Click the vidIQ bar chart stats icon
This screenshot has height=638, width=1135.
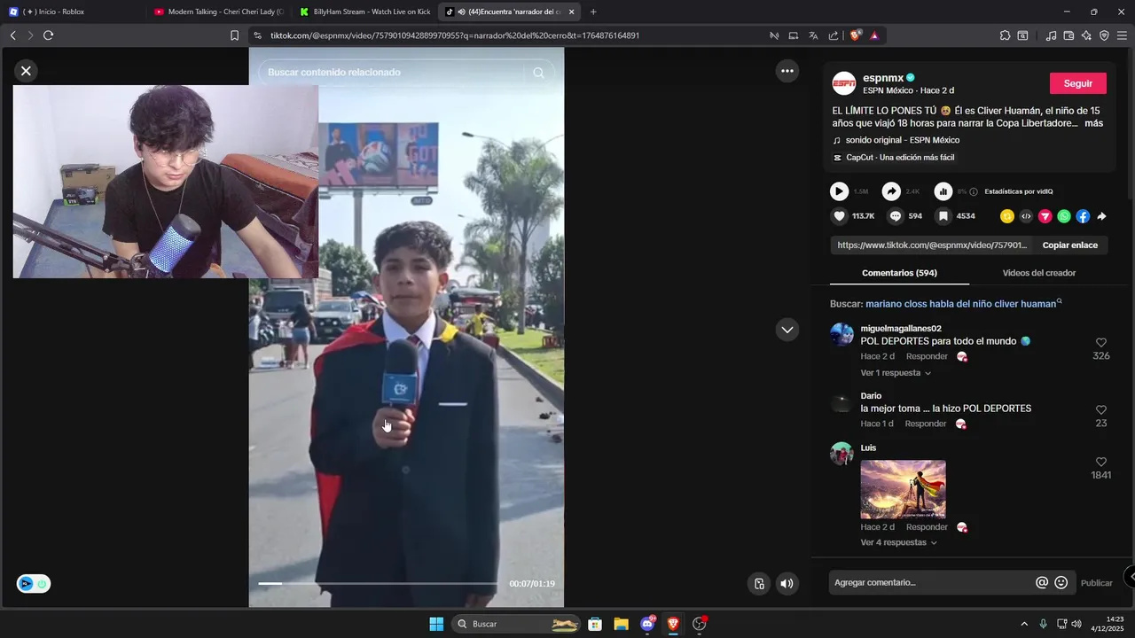pos(943,191)
